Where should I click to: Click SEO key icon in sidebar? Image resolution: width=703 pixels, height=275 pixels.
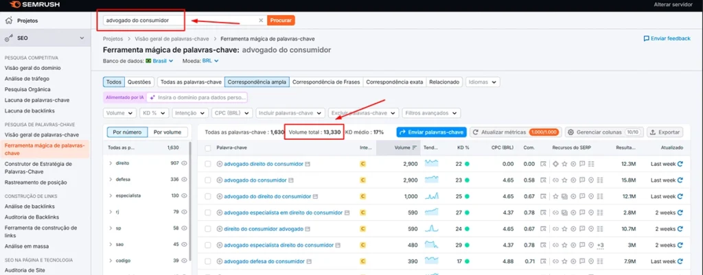8,38
